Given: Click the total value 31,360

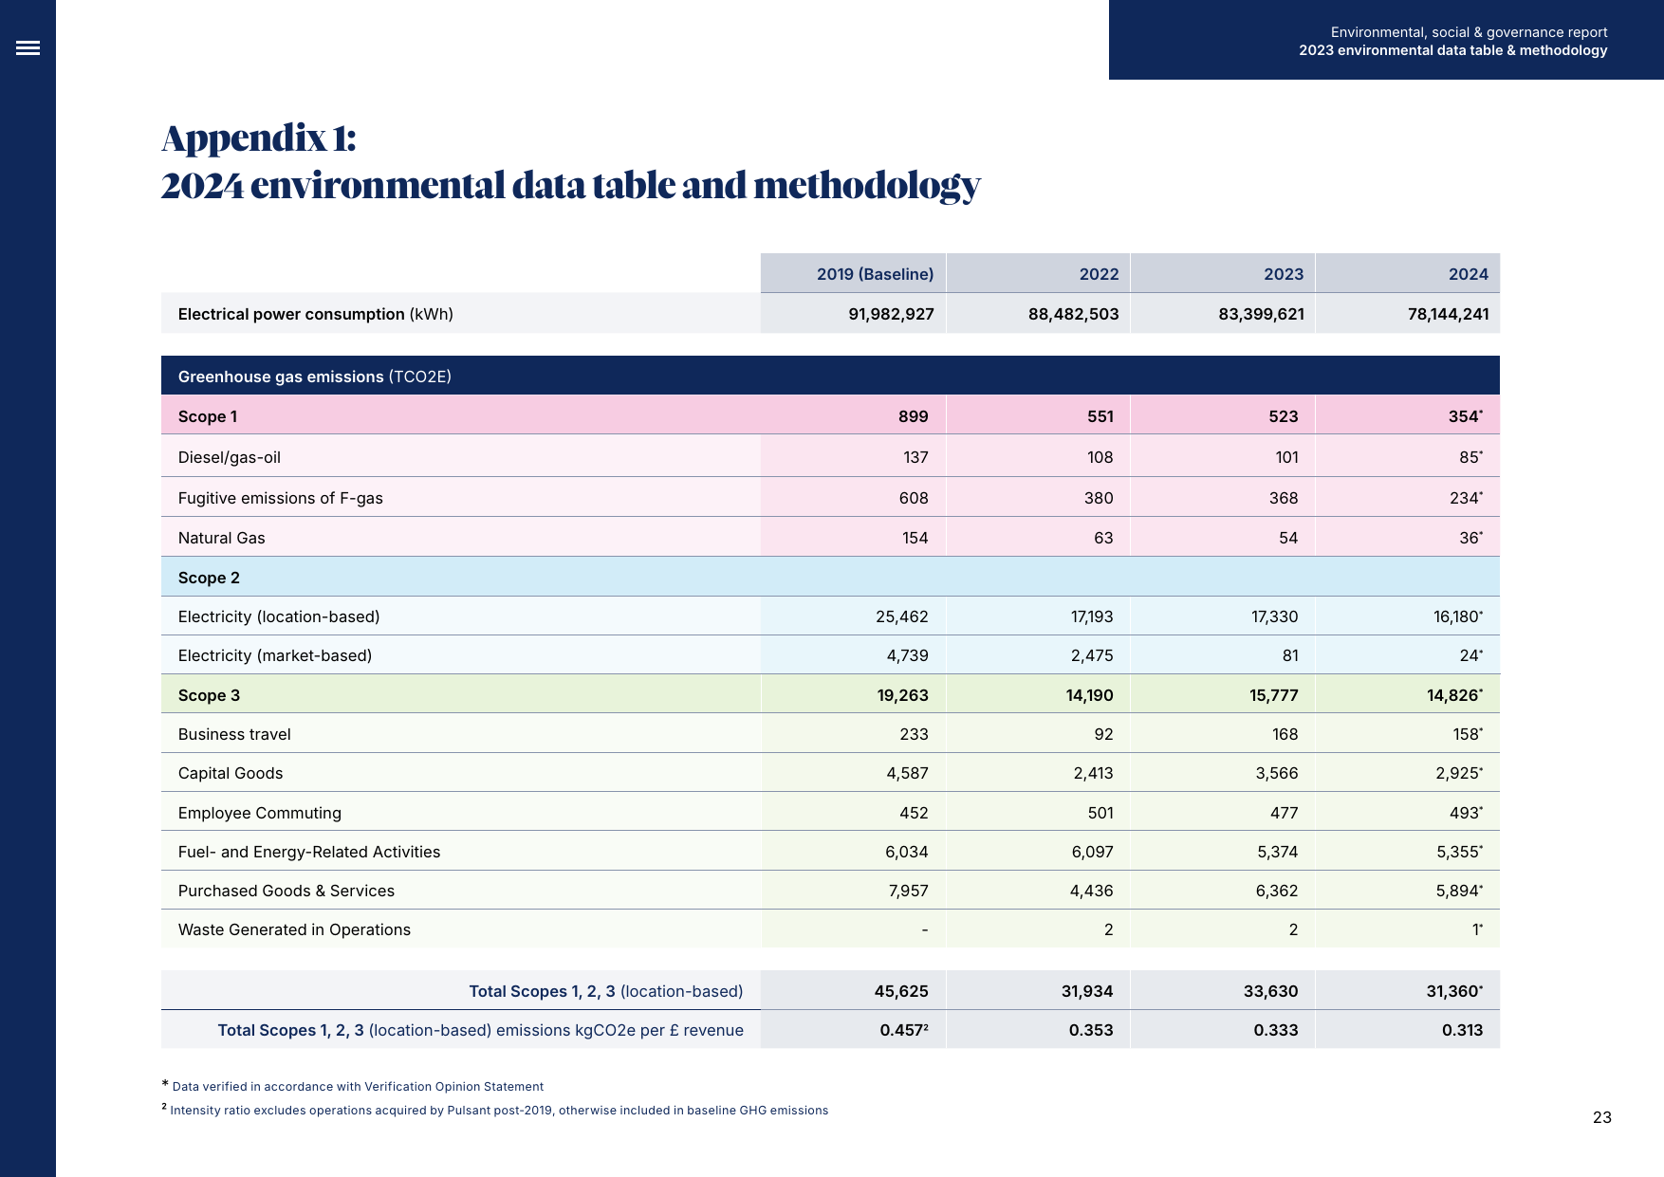Looking at the screenshot, I should (x=1454, y=991).
